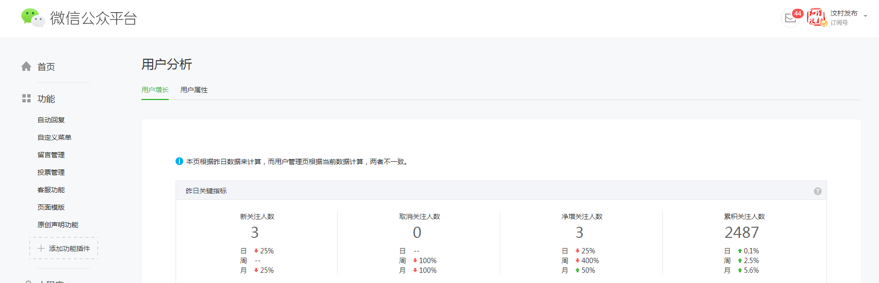Open 原创声明功能 page
This screenshot has height=283, width=879.
click(x=58, y=225)
